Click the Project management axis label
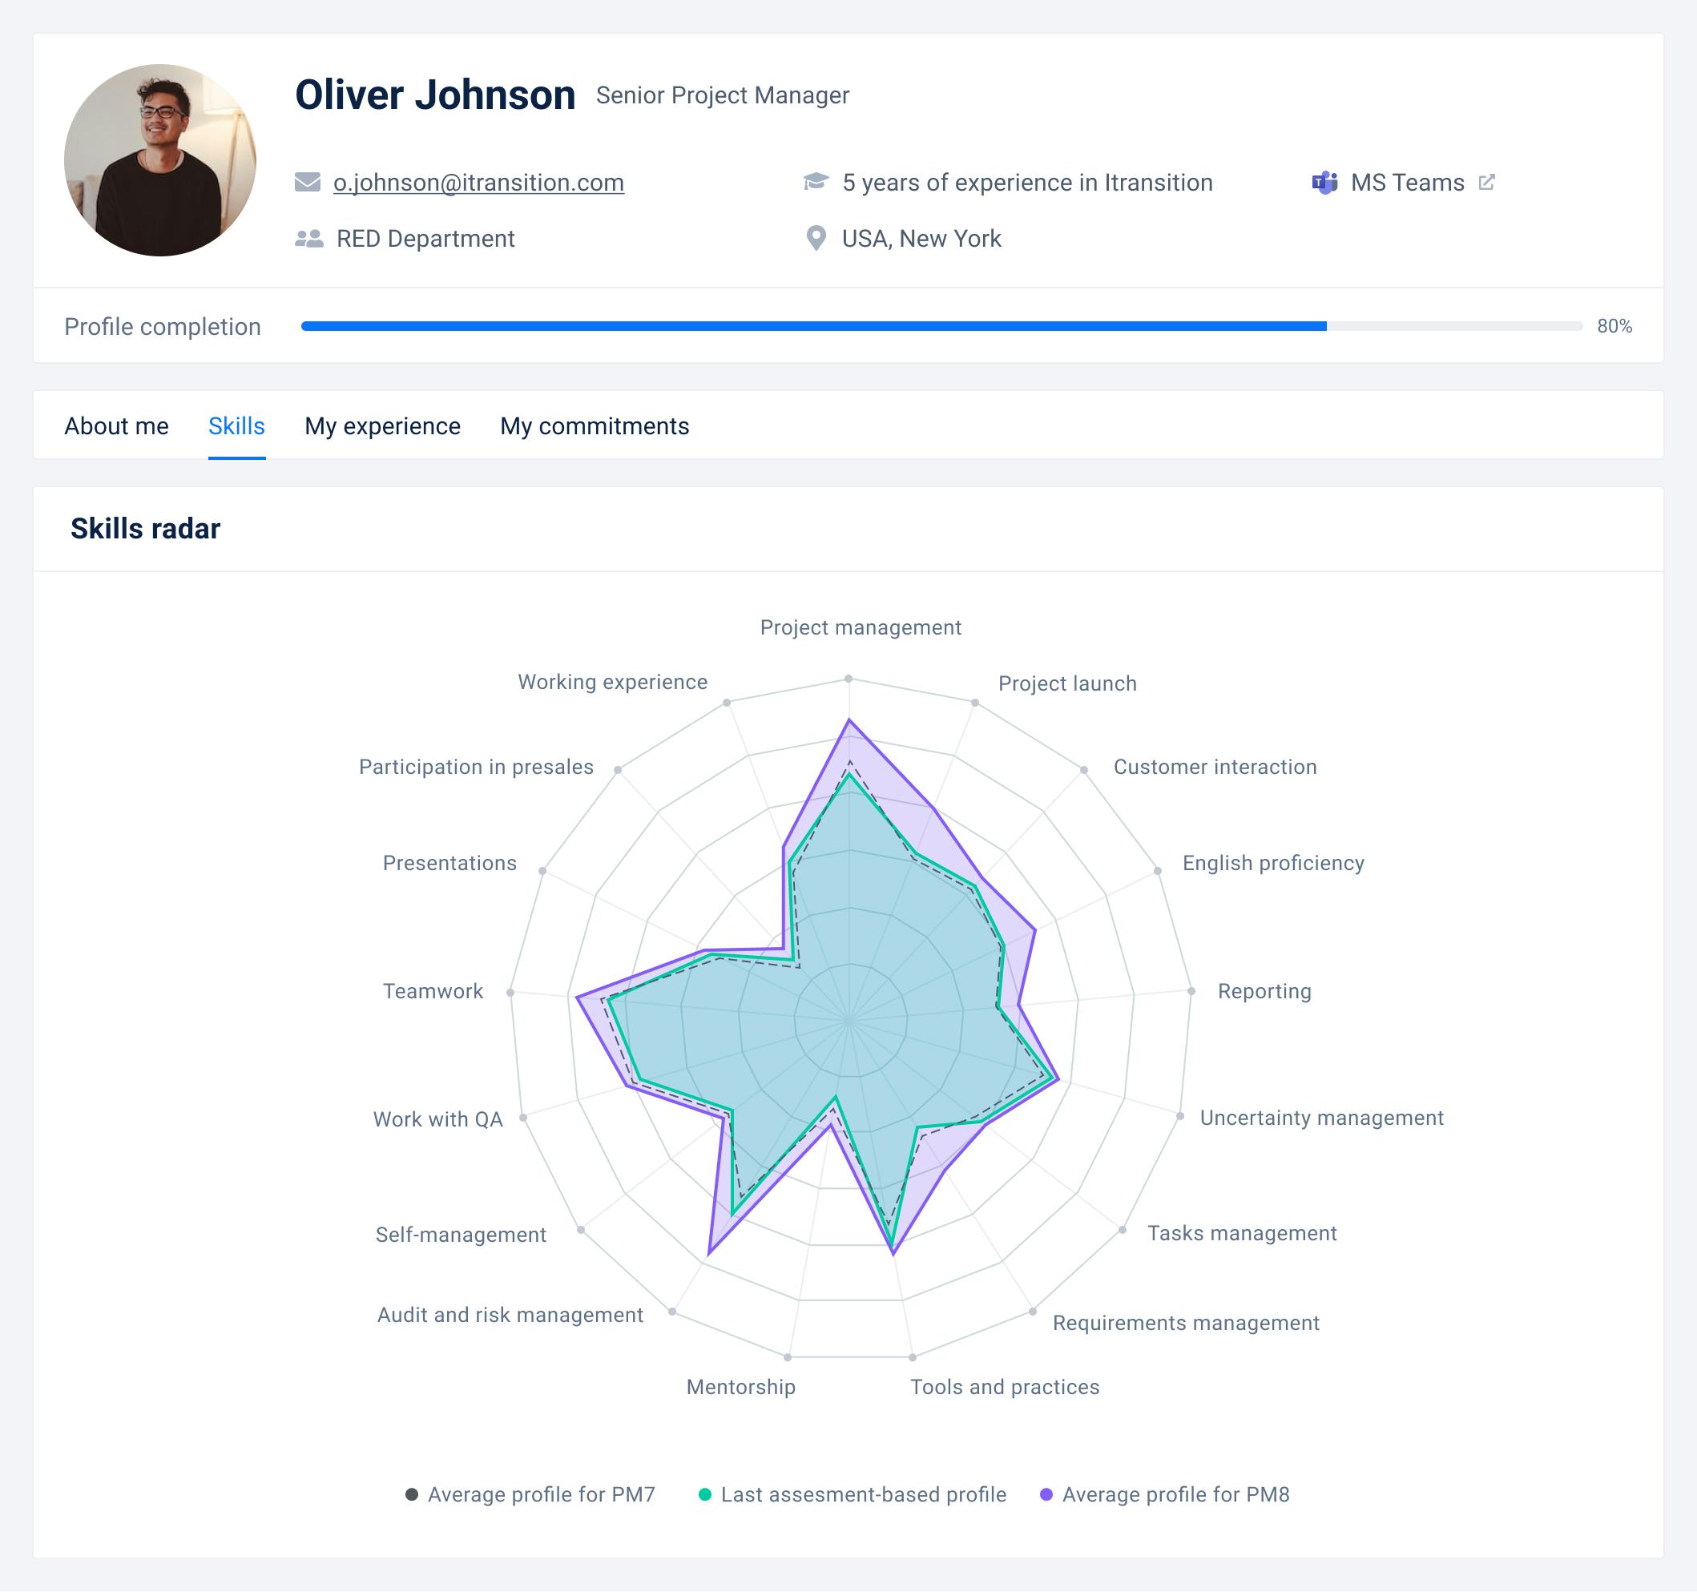 (x=860, y=627)
